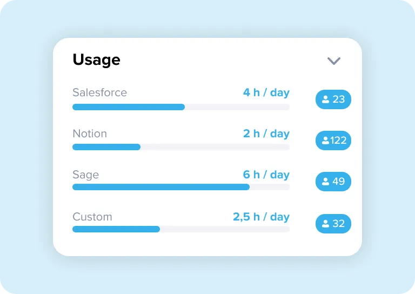Click the Salesforce user count badge 23
This screenshot has width=415, height=294.
coord(333,99)
